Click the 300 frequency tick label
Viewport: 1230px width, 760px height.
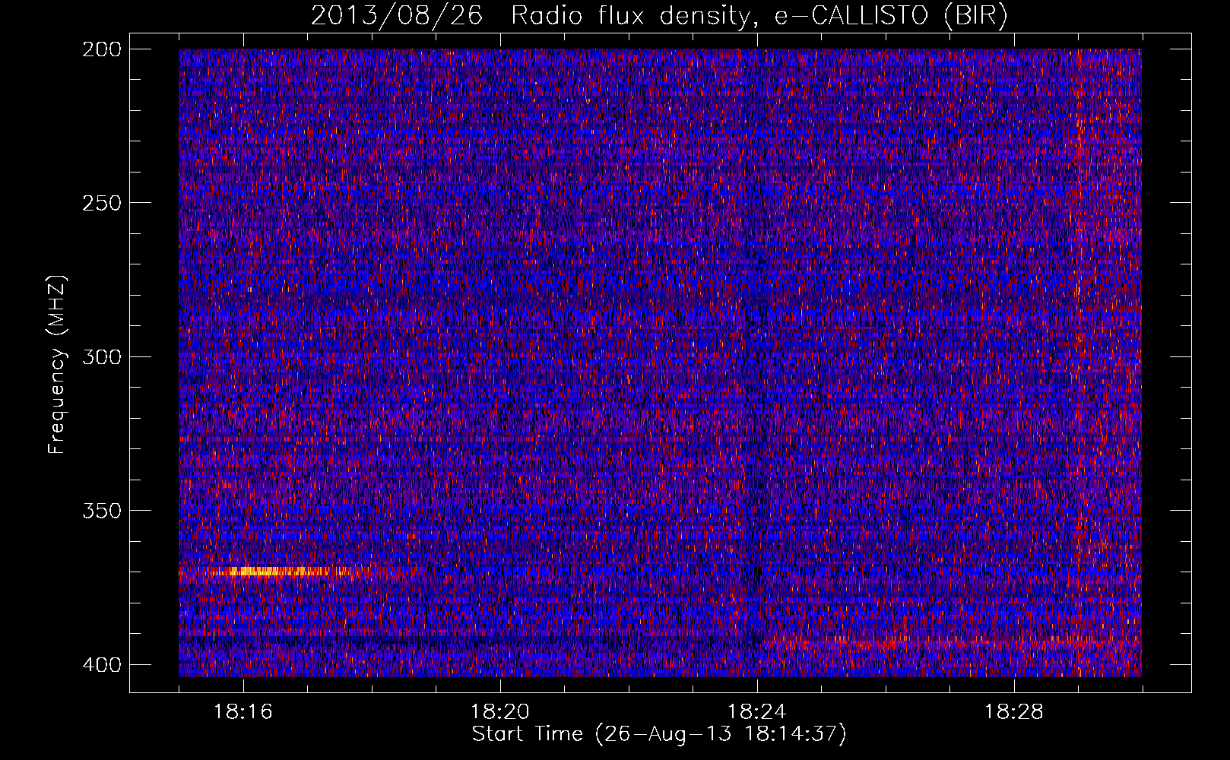(x=101, y=357)
